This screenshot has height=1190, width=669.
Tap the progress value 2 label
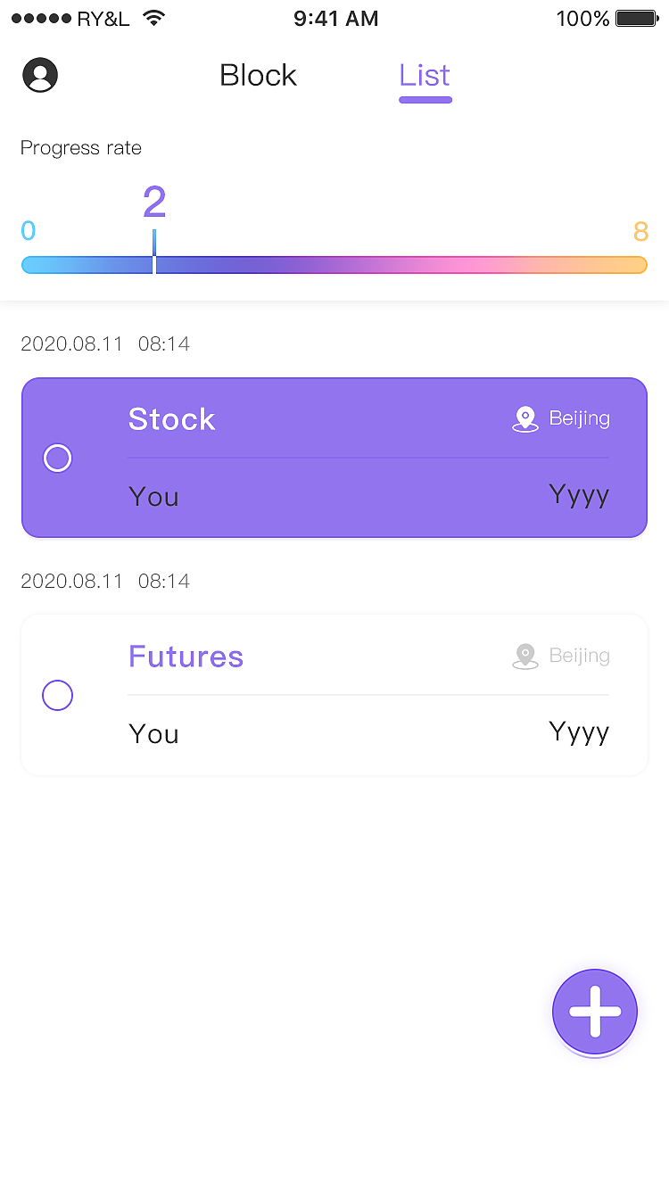[154, 202]
